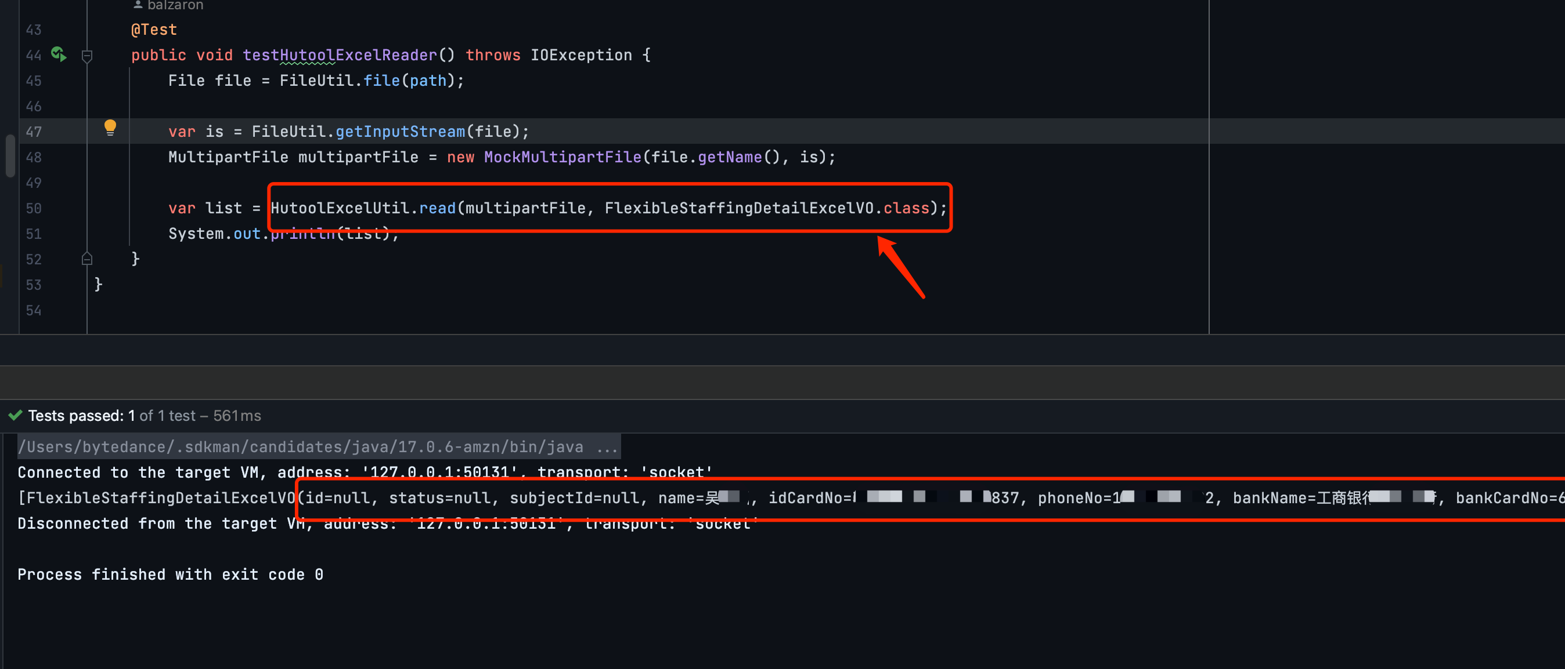Run testHutoolExcelReader via green gutter icon

click(x=57, y=54)
